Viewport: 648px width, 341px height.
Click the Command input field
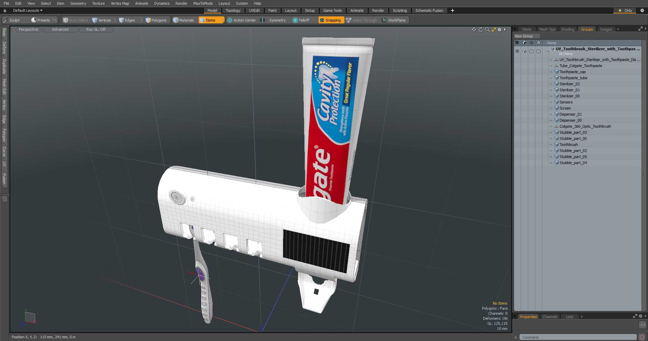pos(577,337)
